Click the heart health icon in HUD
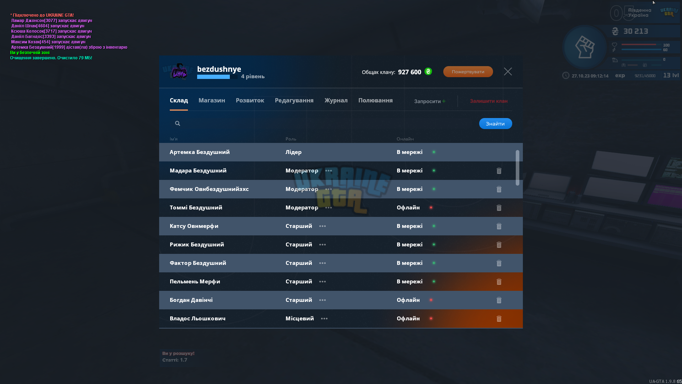Image resolution: width=682 pixels, height=384 pixels. click(615, 45)
